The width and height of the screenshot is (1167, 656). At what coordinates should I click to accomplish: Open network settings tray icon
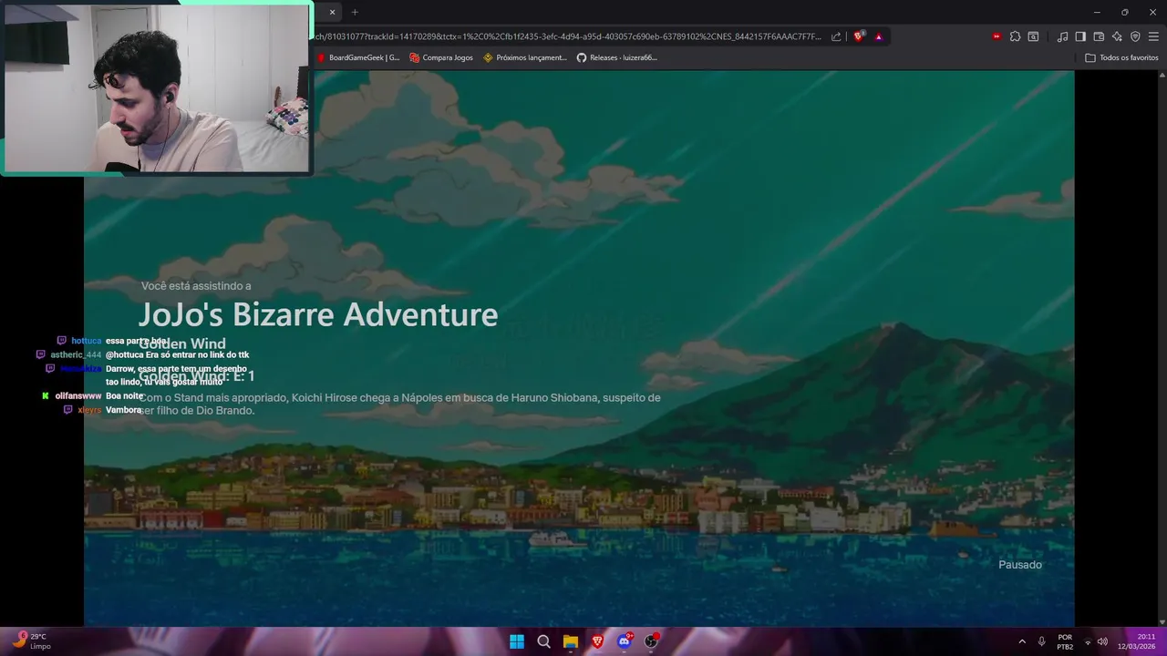[1088, 641]
